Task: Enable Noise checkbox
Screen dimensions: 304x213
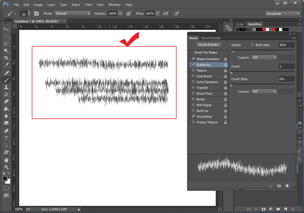Action: coord(193,99)
